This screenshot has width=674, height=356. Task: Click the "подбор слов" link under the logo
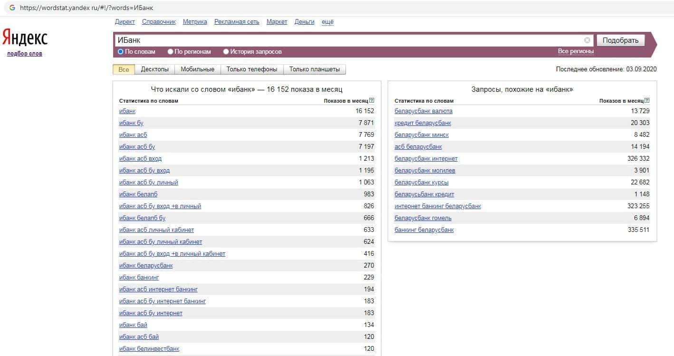[25, 54]
